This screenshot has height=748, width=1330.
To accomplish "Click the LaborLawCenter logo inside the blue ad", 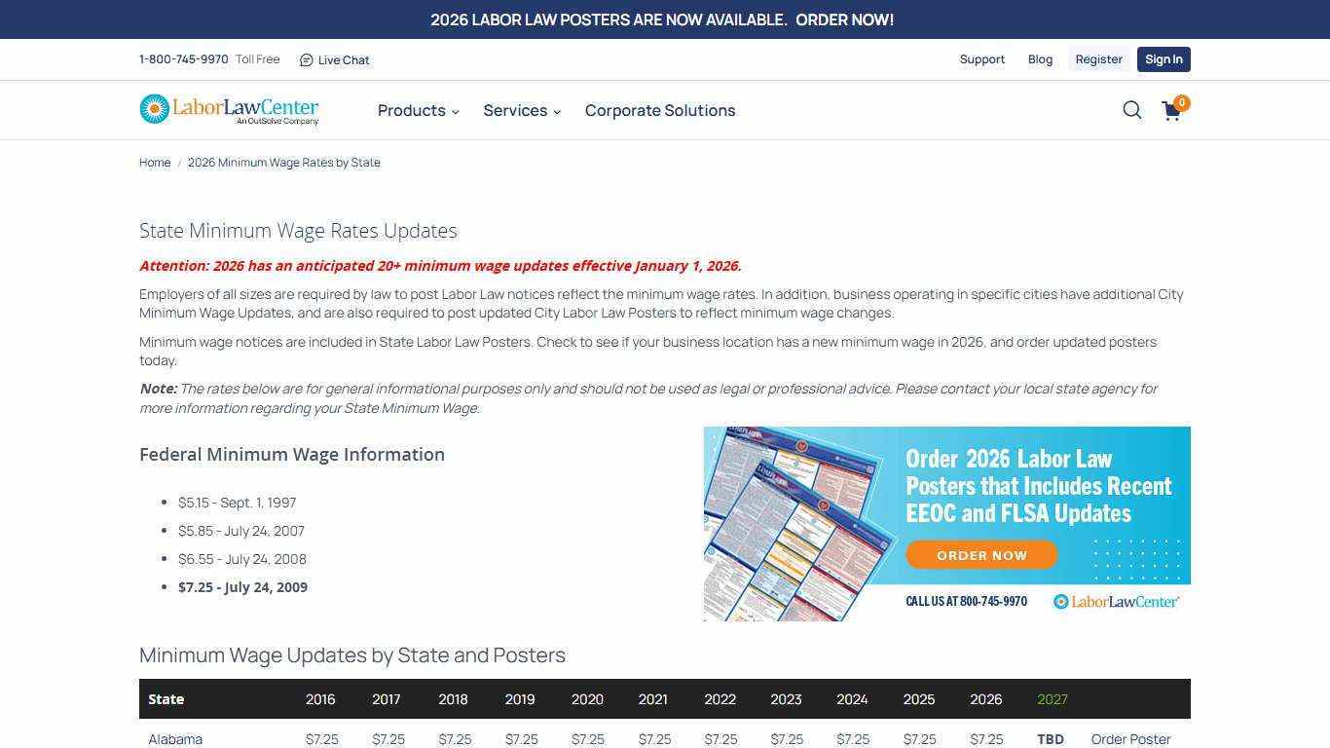I will coord(1116,601).
